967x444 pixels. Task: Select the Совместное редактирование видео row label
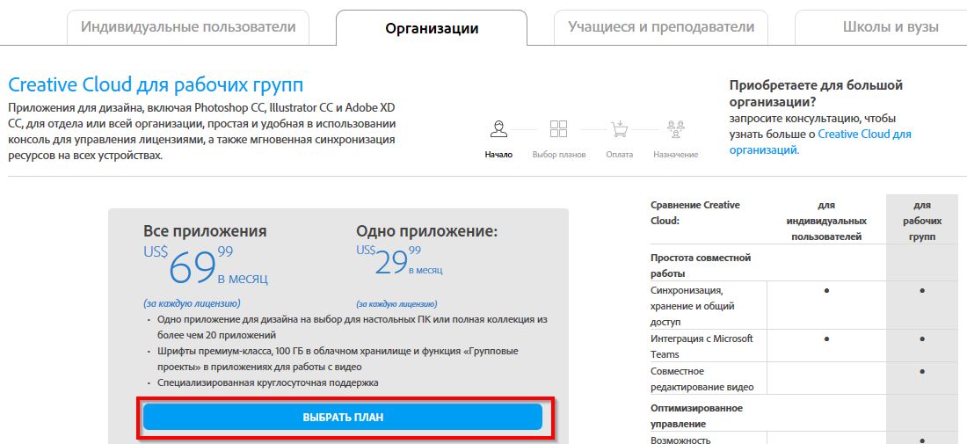pyautogui.click(x=702, y=379)
